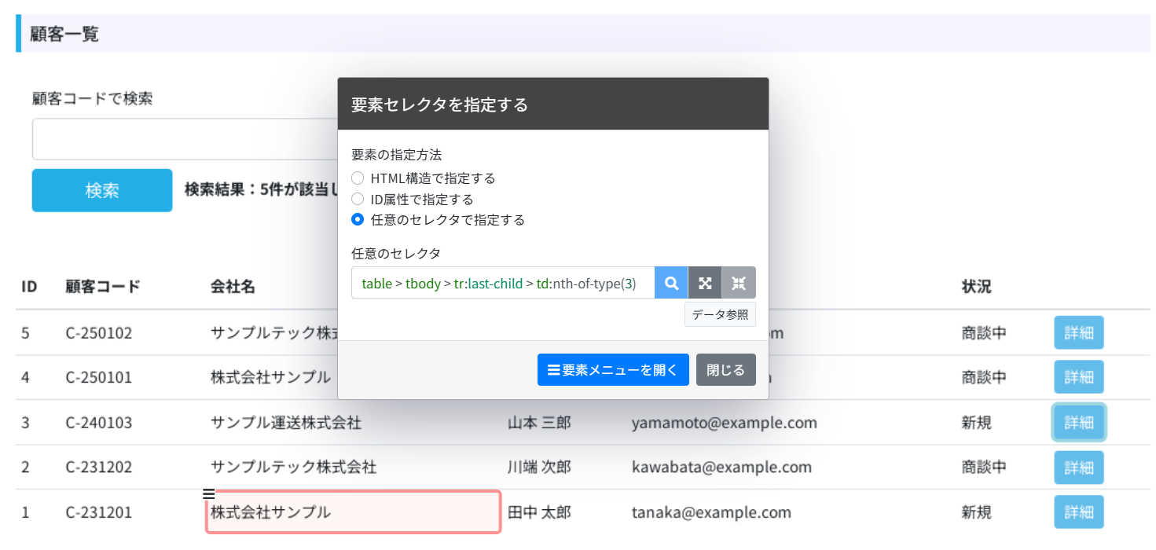Click 顧客コード column header
1156x550 pixels.
[x=103, y=287]
